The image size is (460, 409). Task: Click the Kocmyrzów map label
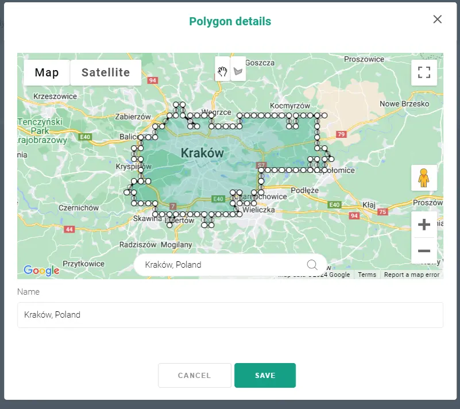pos(290,106)
